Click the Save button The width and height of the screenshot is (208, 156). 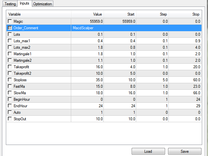point(185,151)
